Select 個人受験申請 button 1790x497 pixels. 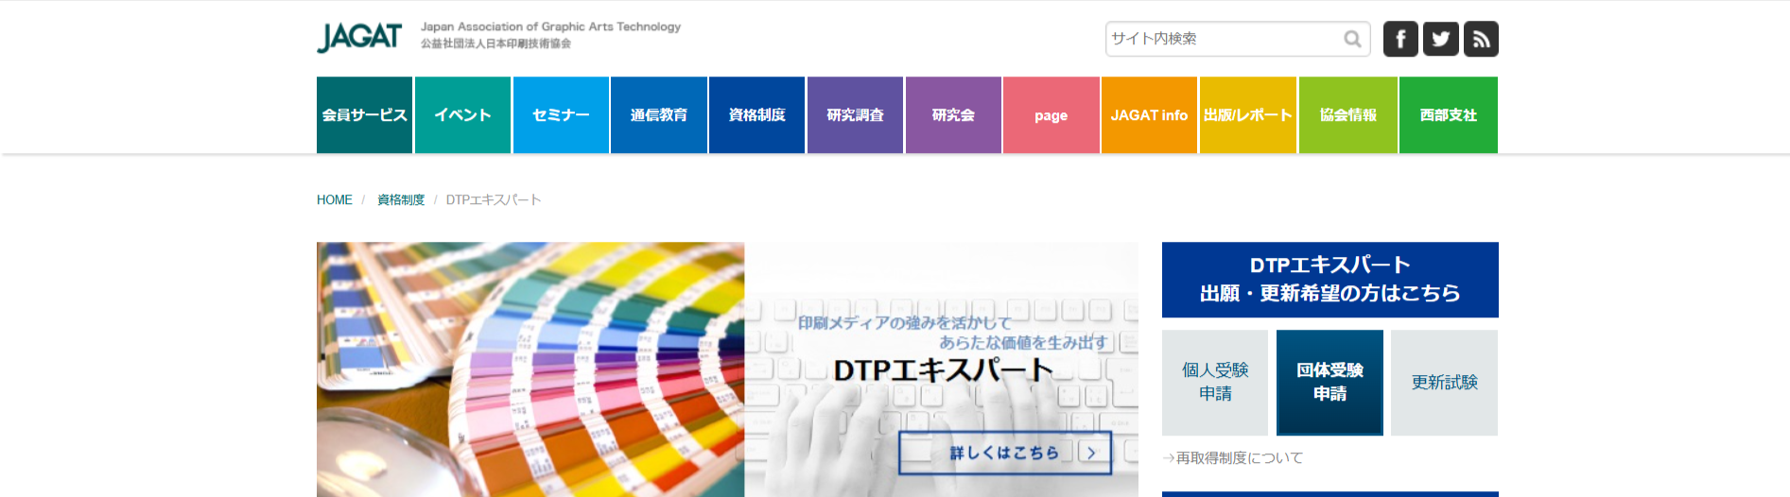(x=1215, y=383)
